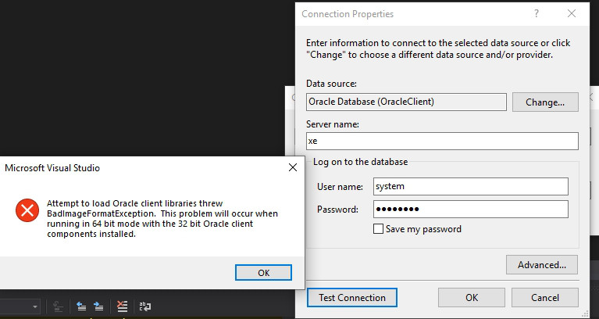
Task: Click the find message in code icon
Action: 58,306
